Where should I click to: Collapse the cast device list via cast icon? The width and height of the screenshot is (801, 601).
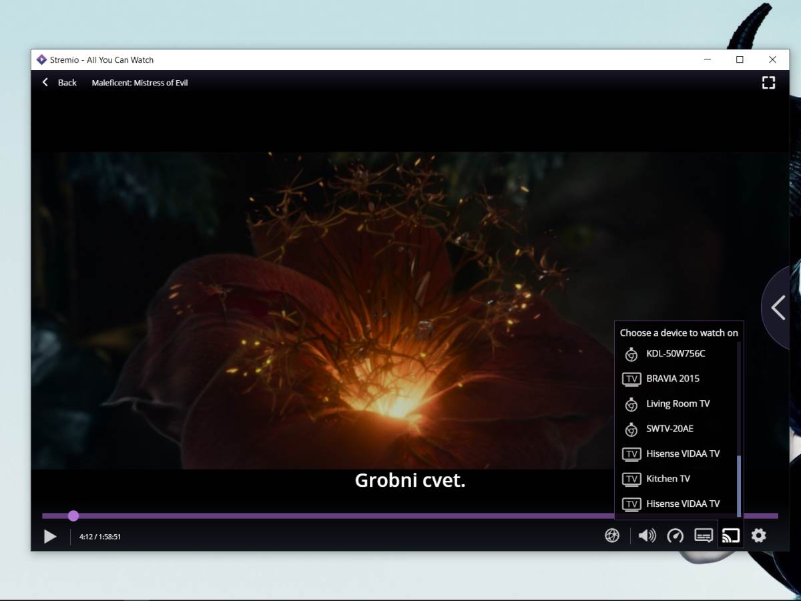click(731, 536)
